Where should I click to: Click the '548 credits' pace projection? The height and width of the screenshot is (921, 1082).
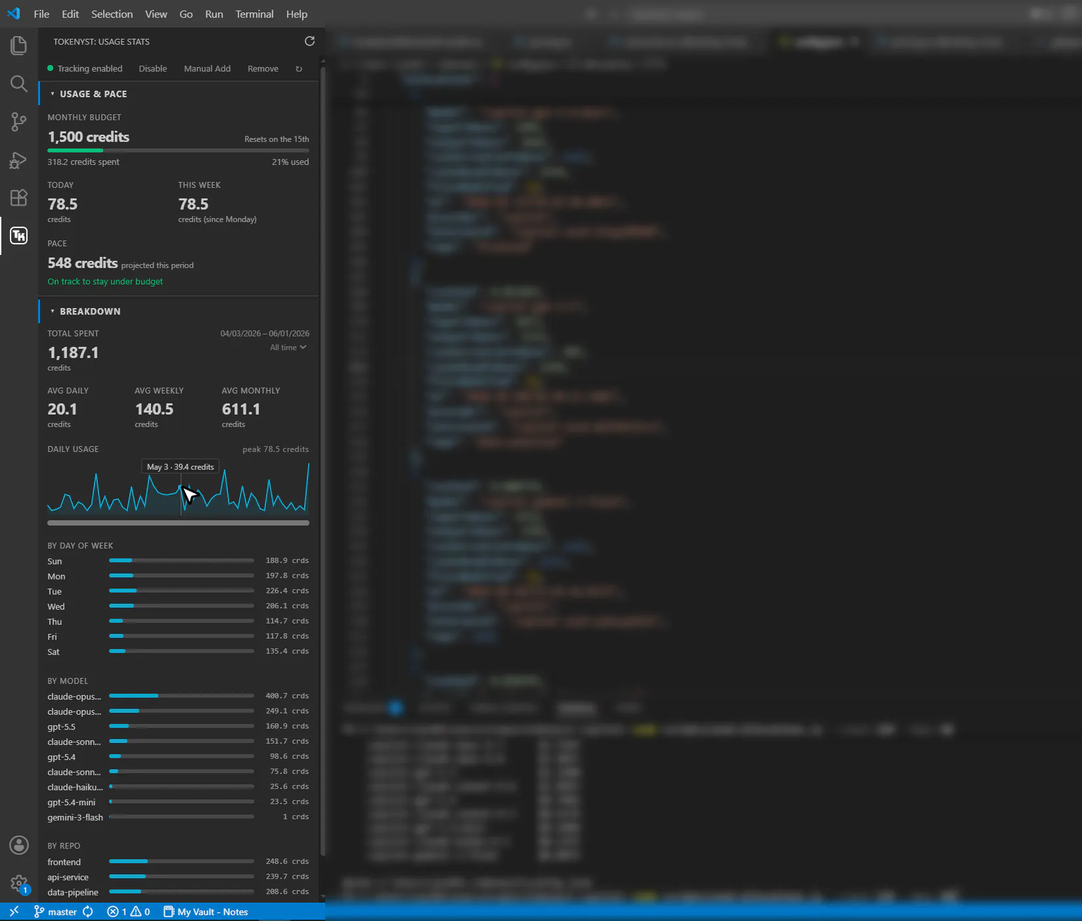tap(83, 263)
